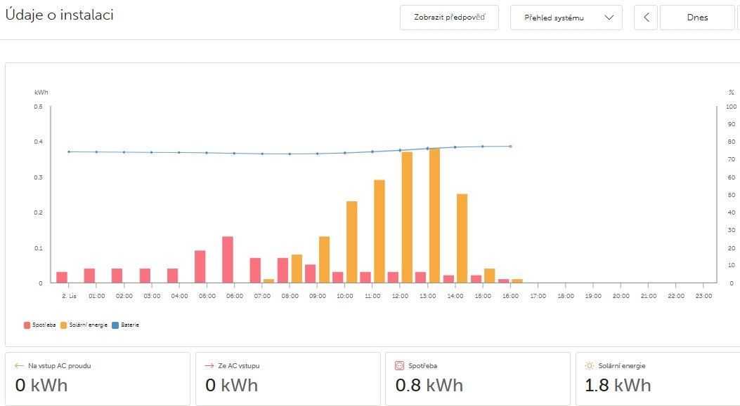Click the 06:00 consumption bar
The height and width of the screenshot is (406, 740).
click(228, 259)
